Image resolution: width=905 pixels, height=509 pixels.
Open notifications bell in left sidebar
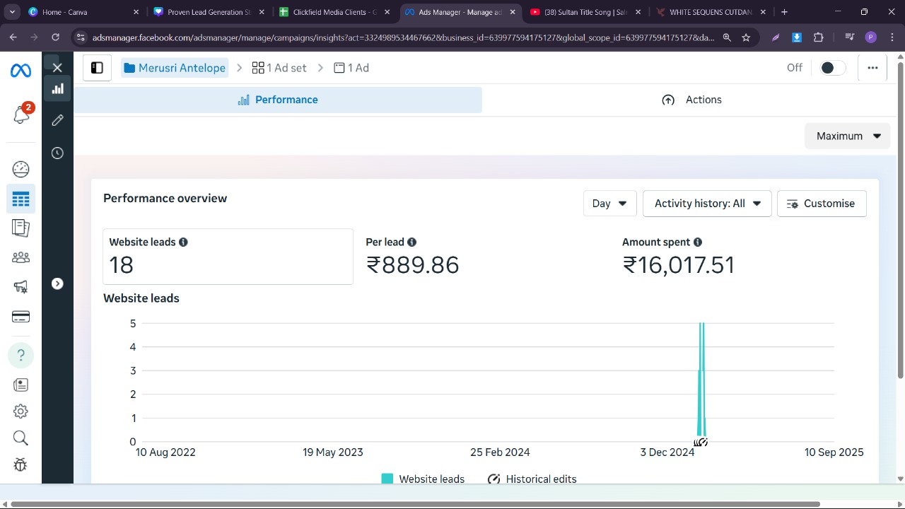[21, 115]
